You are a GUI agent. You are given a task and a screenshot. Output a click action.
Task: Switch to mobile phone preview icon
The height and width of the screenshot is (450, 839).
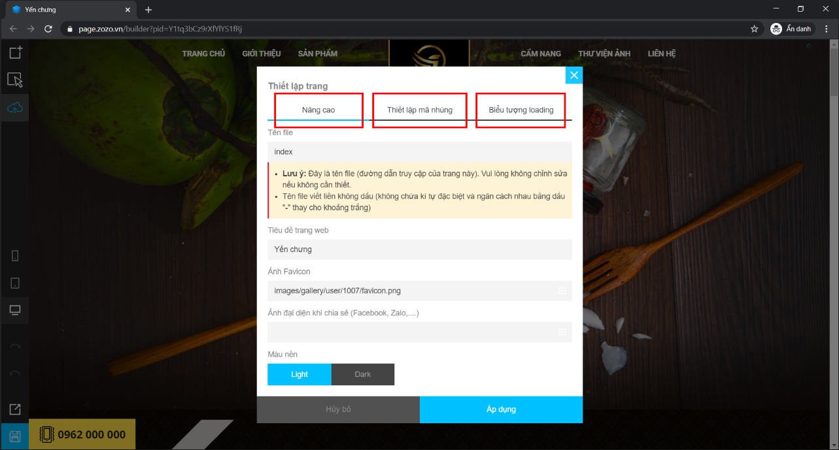[x=15, y=255]
